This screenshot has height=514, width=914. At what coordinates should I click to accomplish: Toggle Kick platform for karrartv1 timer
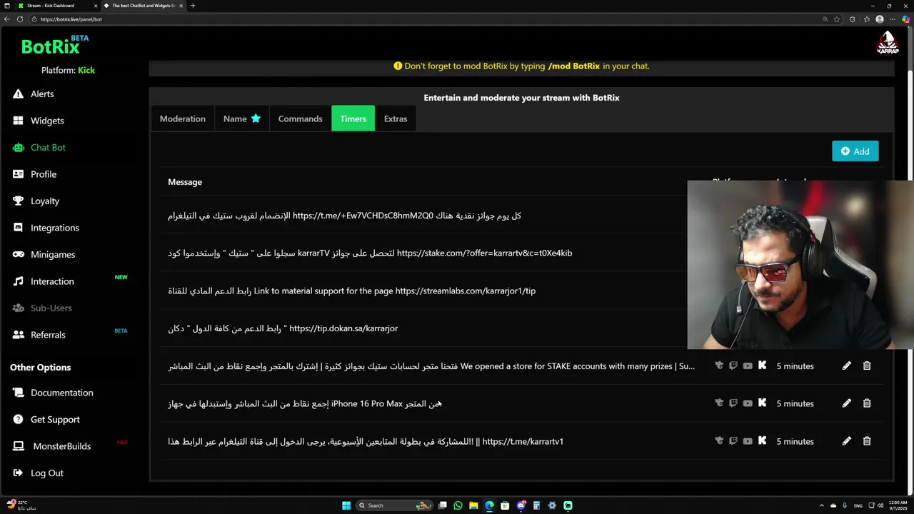[x=762, y=441]
